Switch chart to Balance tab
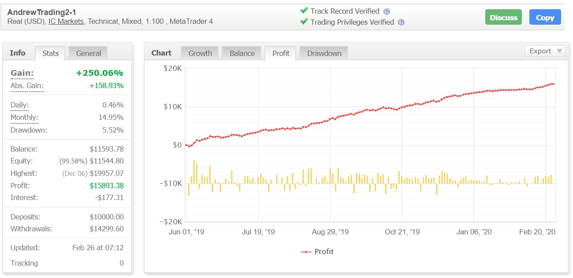 tap(242, 53)
